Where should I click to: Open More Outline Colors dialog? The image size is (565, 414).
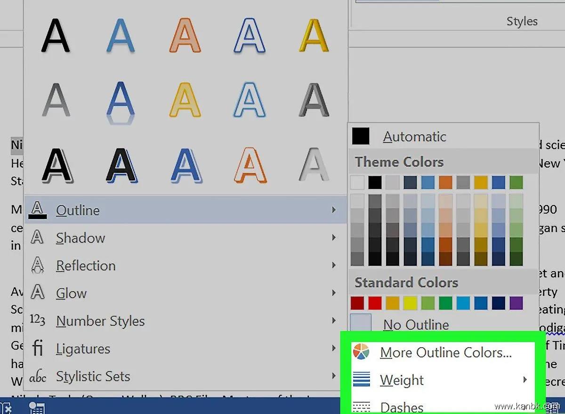(445, 352)
